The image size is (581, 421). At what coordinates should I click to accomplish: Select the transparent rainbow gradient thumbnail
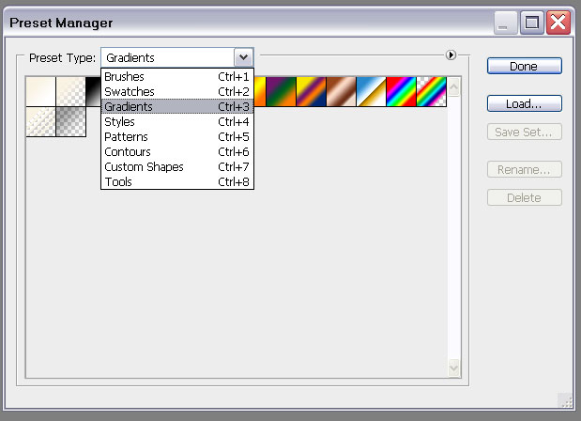tap(432, 91)
